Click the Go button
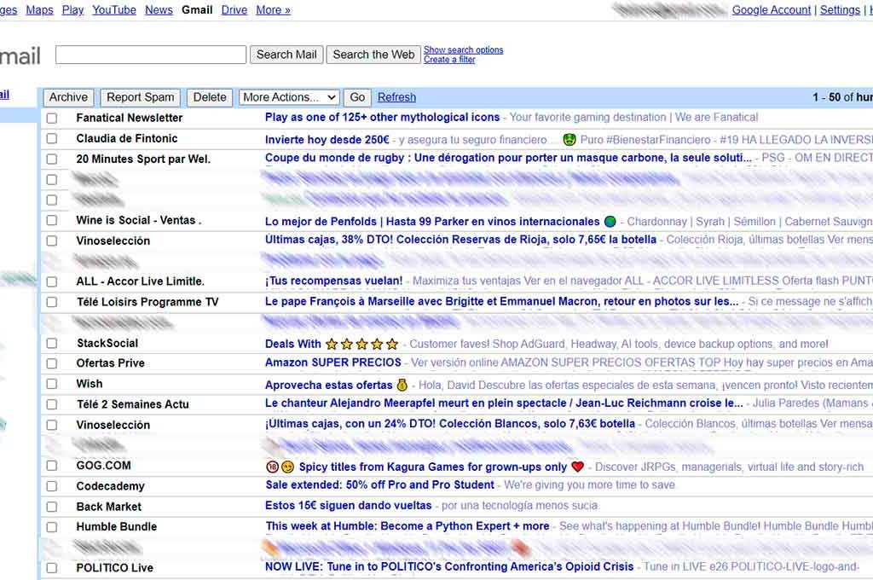 357,97
